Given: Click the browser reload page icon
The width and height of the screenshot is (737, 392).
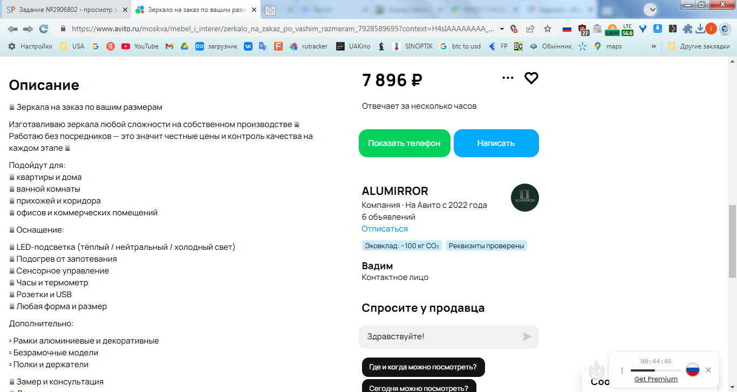Looking at the screenshot, I should point(44,29).
